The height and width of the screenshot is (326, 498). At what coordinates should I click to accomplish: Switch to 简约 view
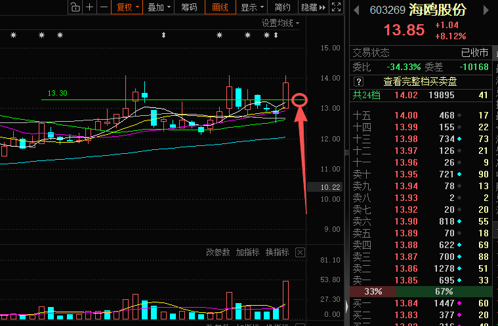point(282,7)
